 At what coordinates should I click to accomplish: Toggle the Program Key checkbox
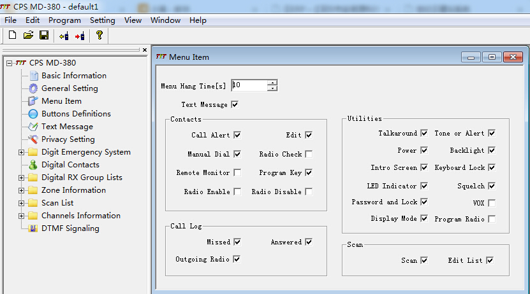tap(309, 172)
